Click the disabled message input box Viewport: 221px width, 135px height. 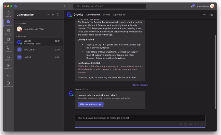[140, 118]
